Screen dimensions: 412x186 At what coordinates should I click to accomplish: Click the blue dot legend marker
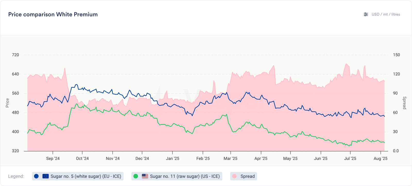click(36, 176)
